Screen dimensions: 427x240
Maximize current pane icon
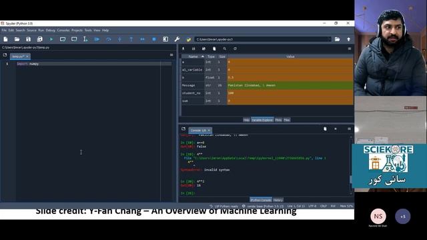click(165, 39)
